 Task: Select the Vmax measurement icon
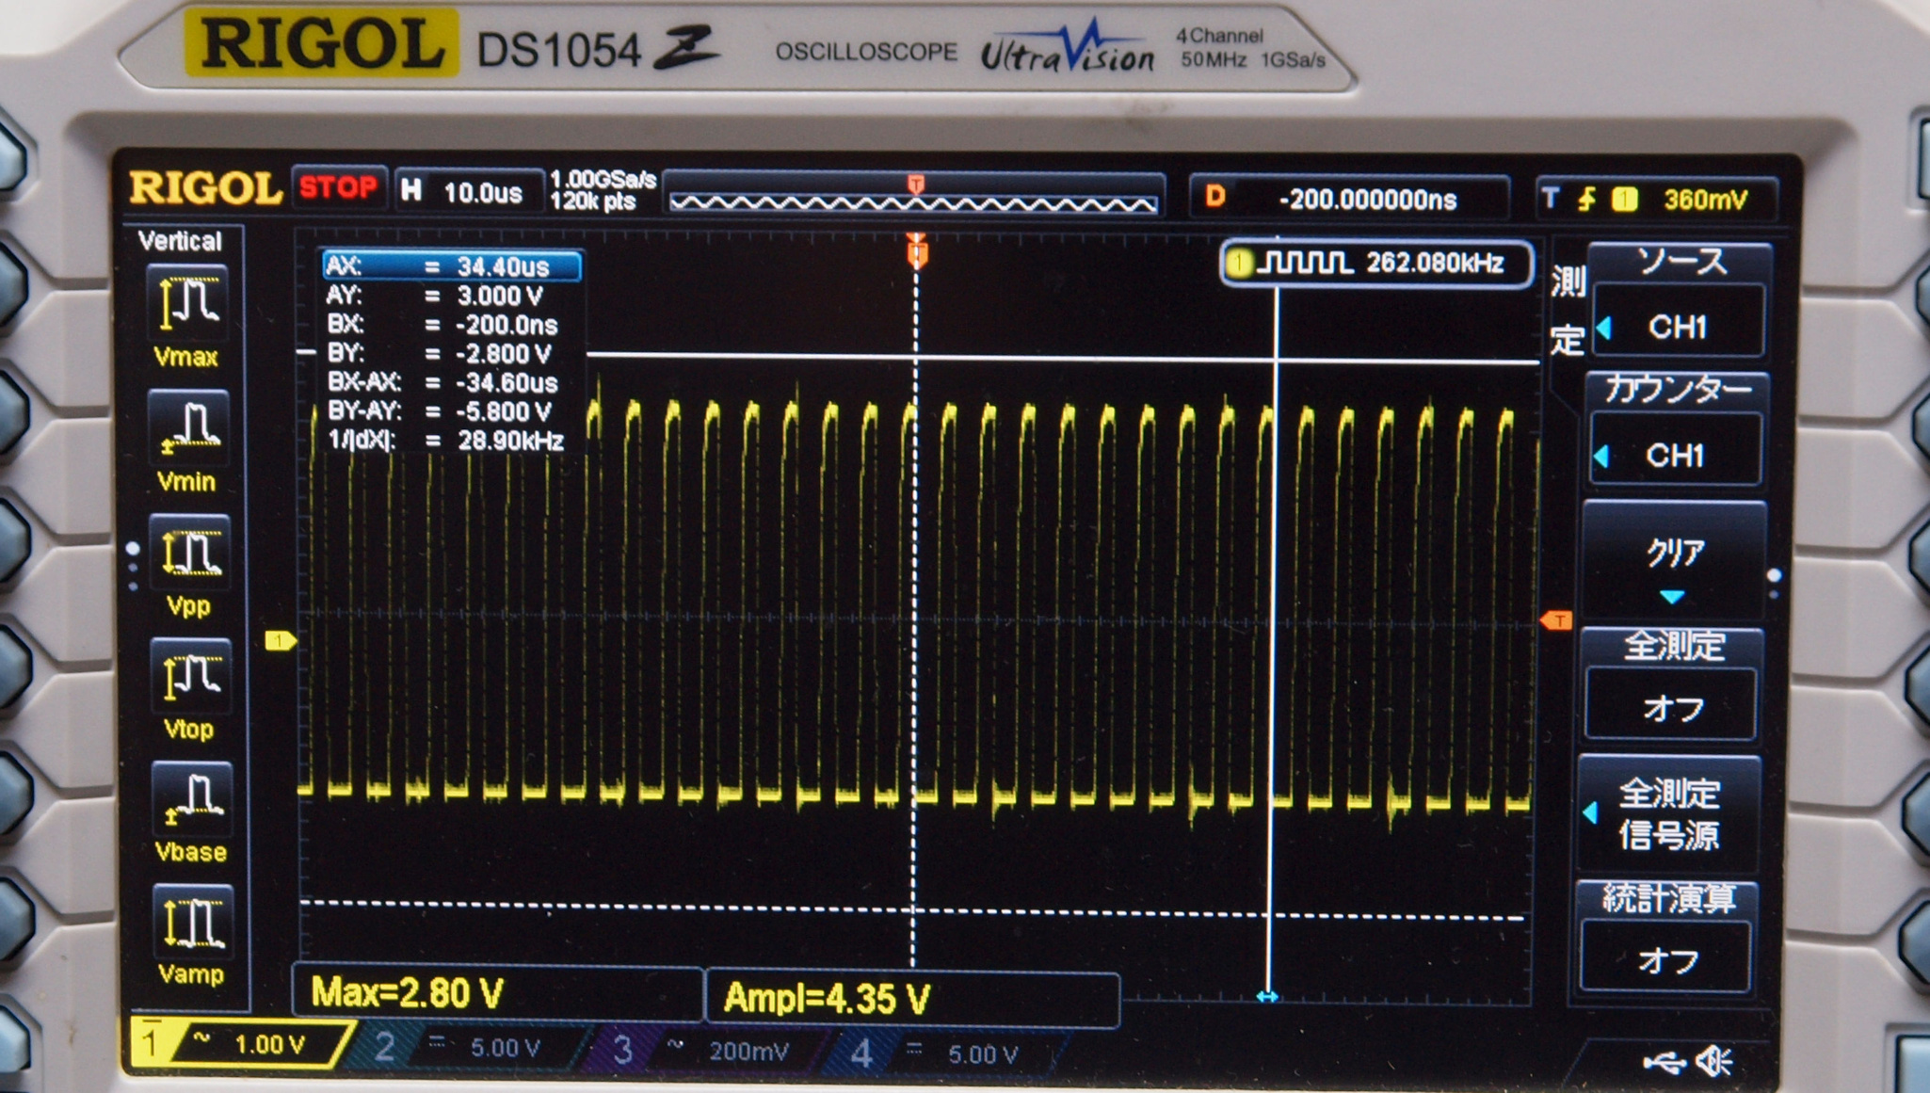[188, 303]
